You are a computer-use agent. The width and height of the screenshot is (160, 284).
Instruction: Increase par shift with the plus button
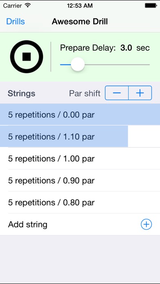(x=140, y=93)
